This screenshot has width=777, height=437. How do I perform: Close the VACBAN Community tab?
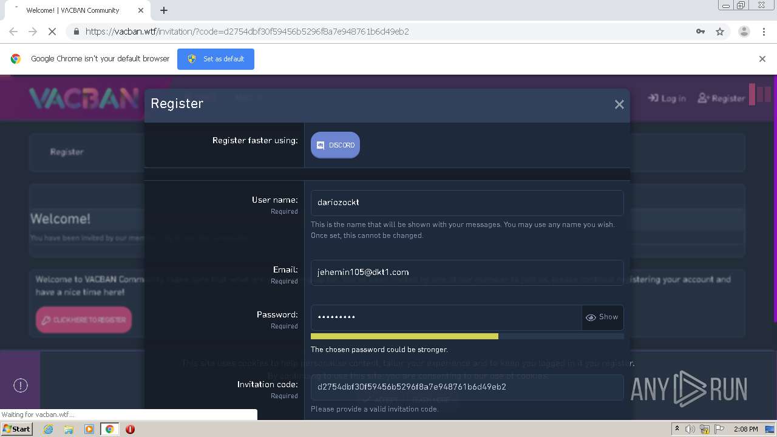(141, 10)
